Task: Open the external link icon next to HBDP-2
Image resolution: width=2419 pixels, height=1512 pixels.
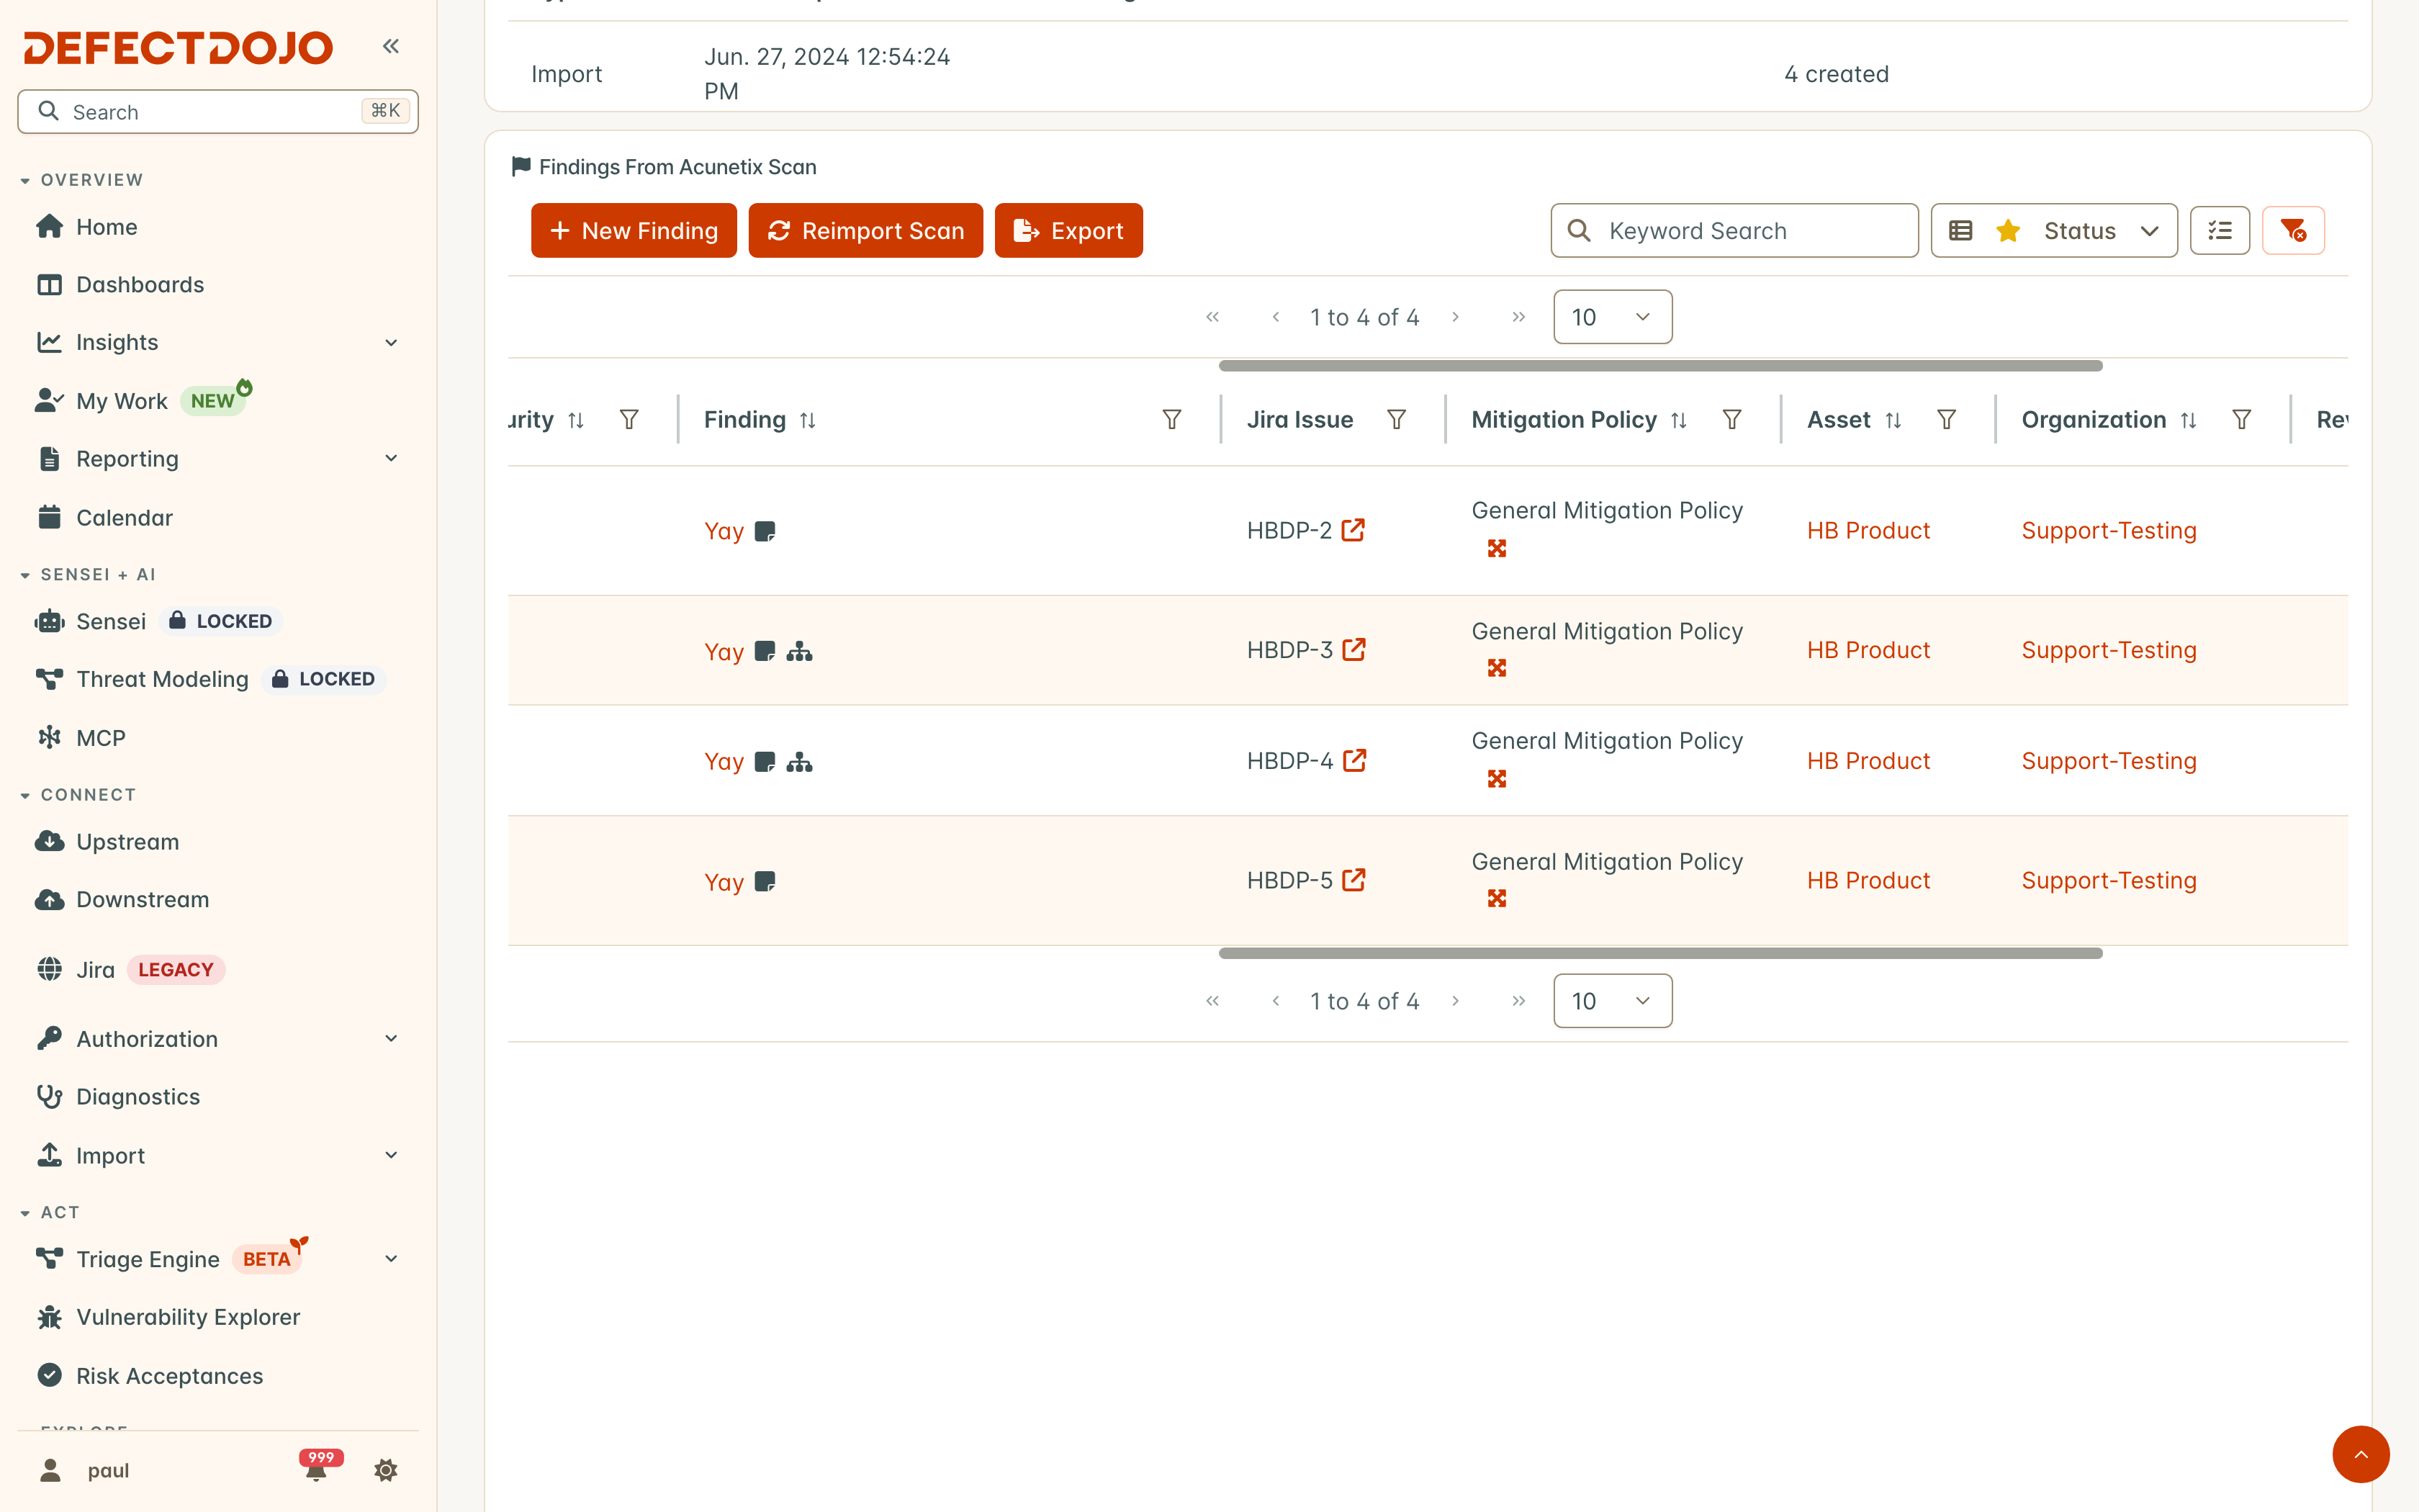Action: click(x=1353, y=530)
